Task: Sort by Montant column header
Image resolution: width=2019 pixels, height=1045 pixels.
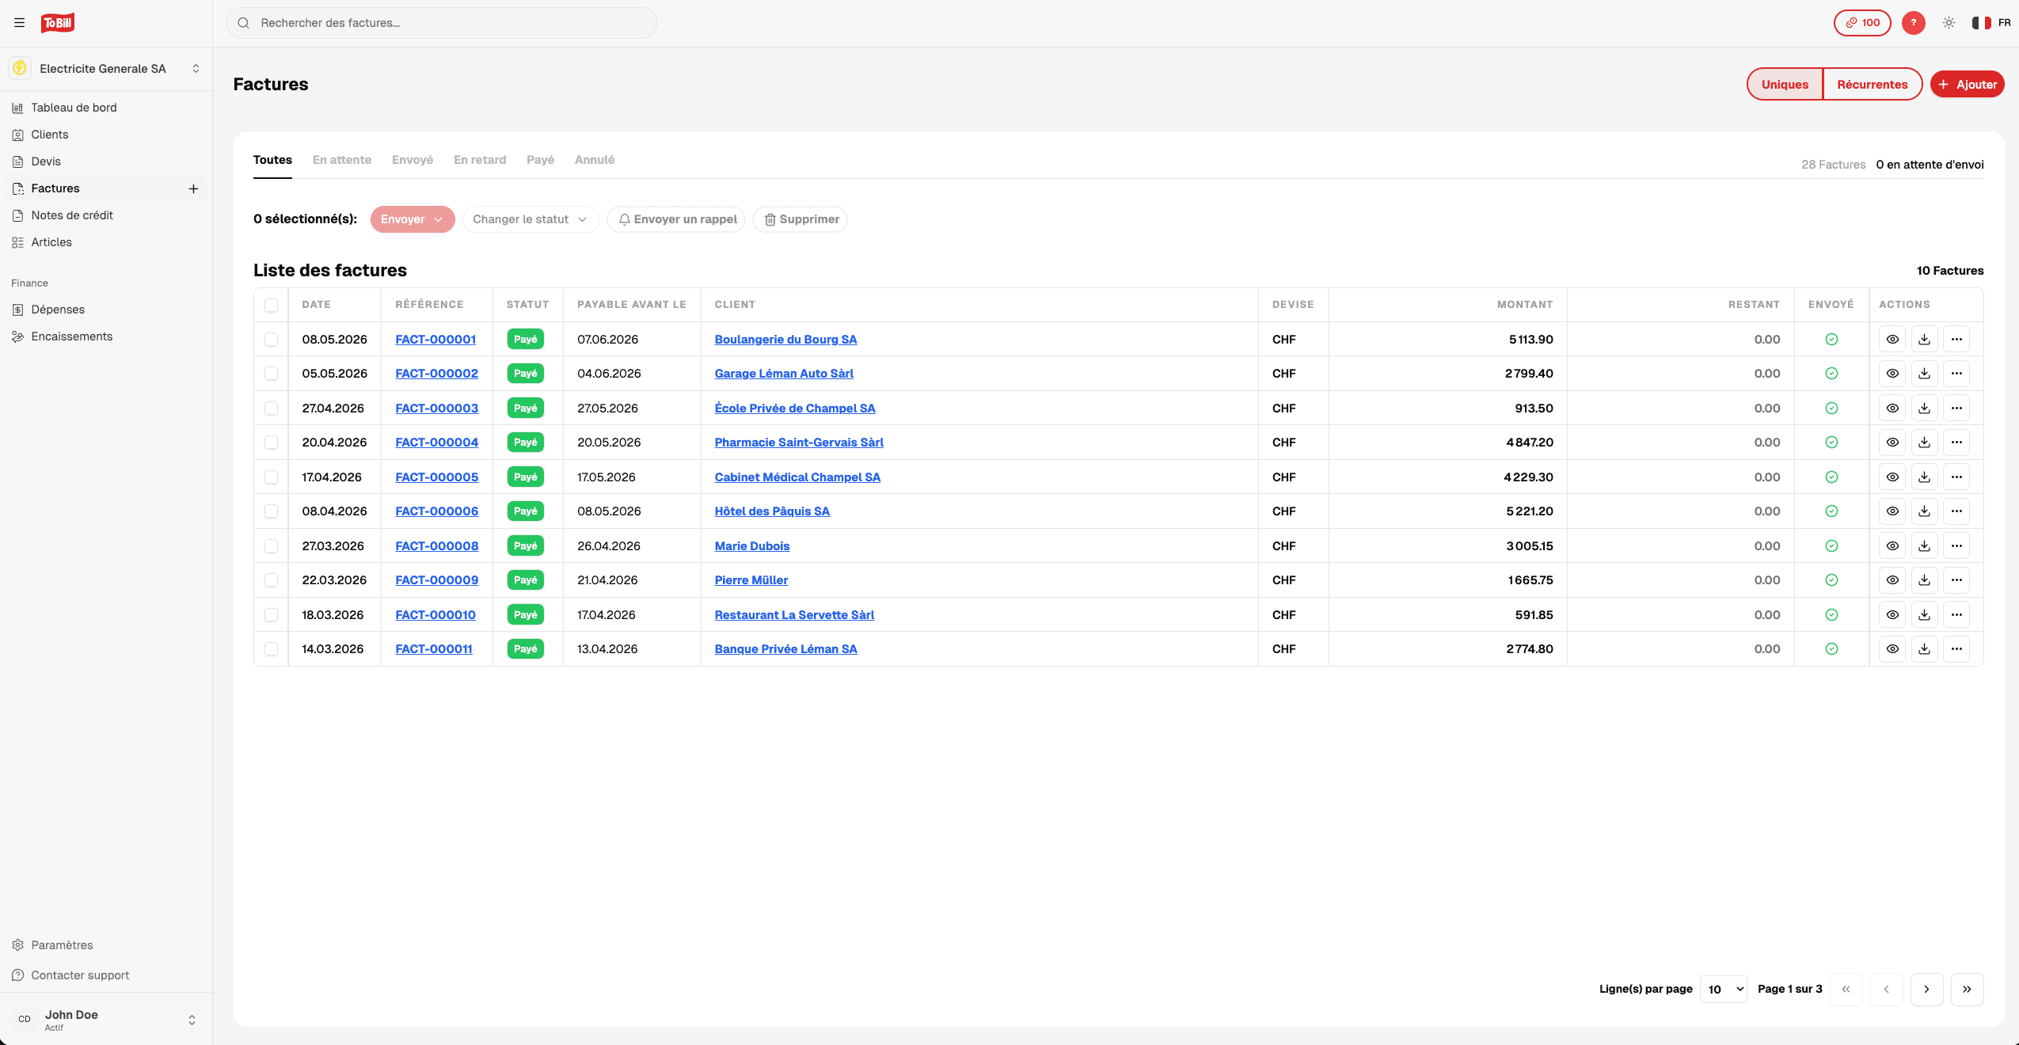Action: coord(1524,305)
